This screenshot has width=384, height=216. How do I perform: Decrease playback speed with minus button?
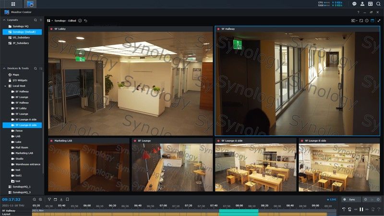coord(366,200)
